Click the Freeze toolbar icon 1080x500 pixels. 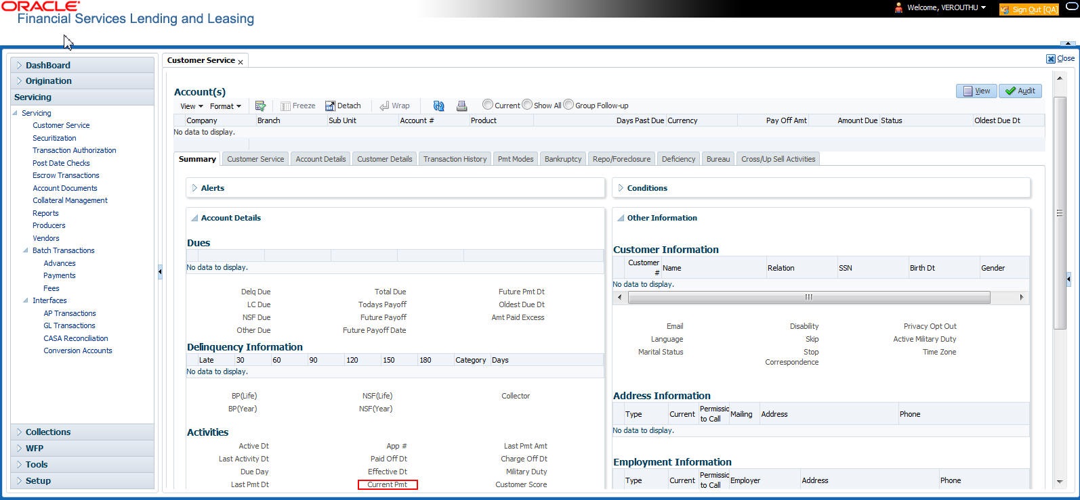298,106
